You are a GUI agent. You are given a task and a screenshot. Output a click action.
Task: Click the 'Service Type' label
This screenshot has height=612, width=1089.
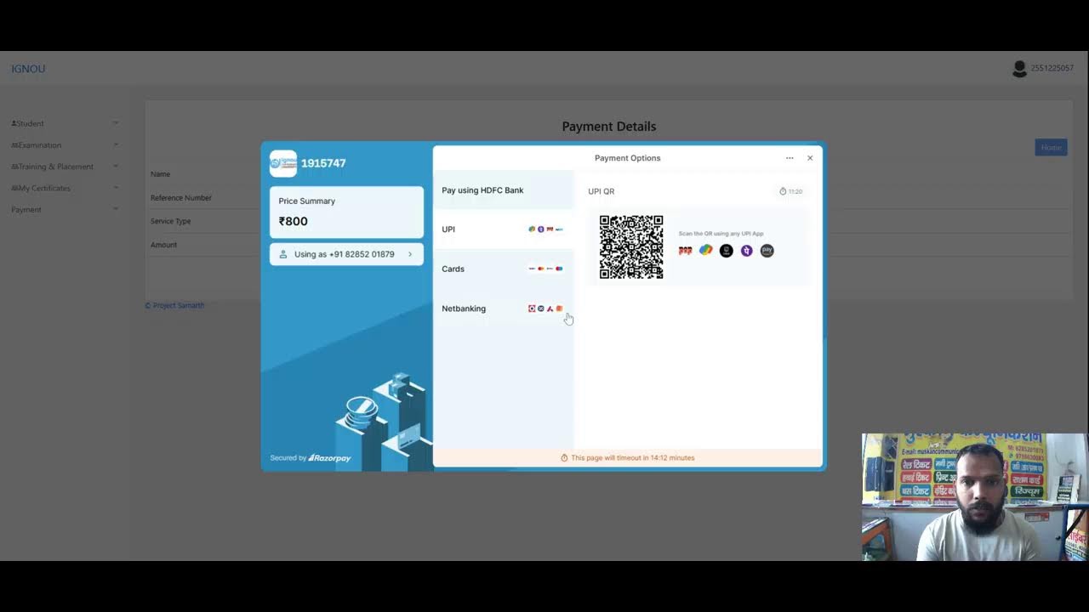coord(170,221)
